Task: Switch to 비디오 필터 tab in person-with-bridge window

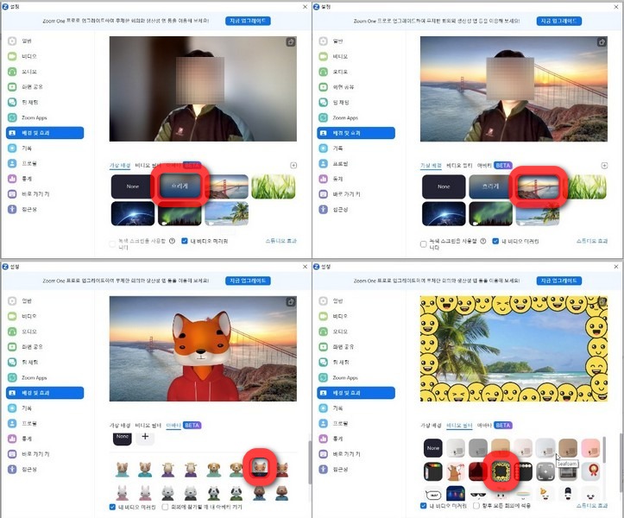Action: pos(459,165)
